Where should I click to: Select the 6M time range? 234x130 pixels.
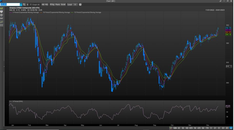coord(203,128)
